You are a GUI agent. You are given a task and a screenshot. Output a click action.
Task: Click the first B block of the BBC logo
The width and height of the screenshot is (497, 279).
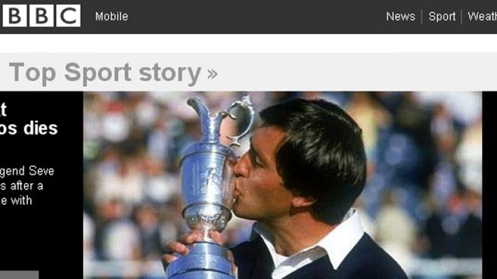(x=14, y=16)
